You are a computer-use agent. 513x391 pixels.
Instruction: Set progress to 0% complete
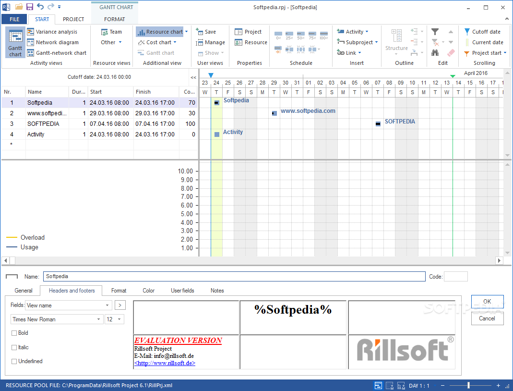click(278, 36)
